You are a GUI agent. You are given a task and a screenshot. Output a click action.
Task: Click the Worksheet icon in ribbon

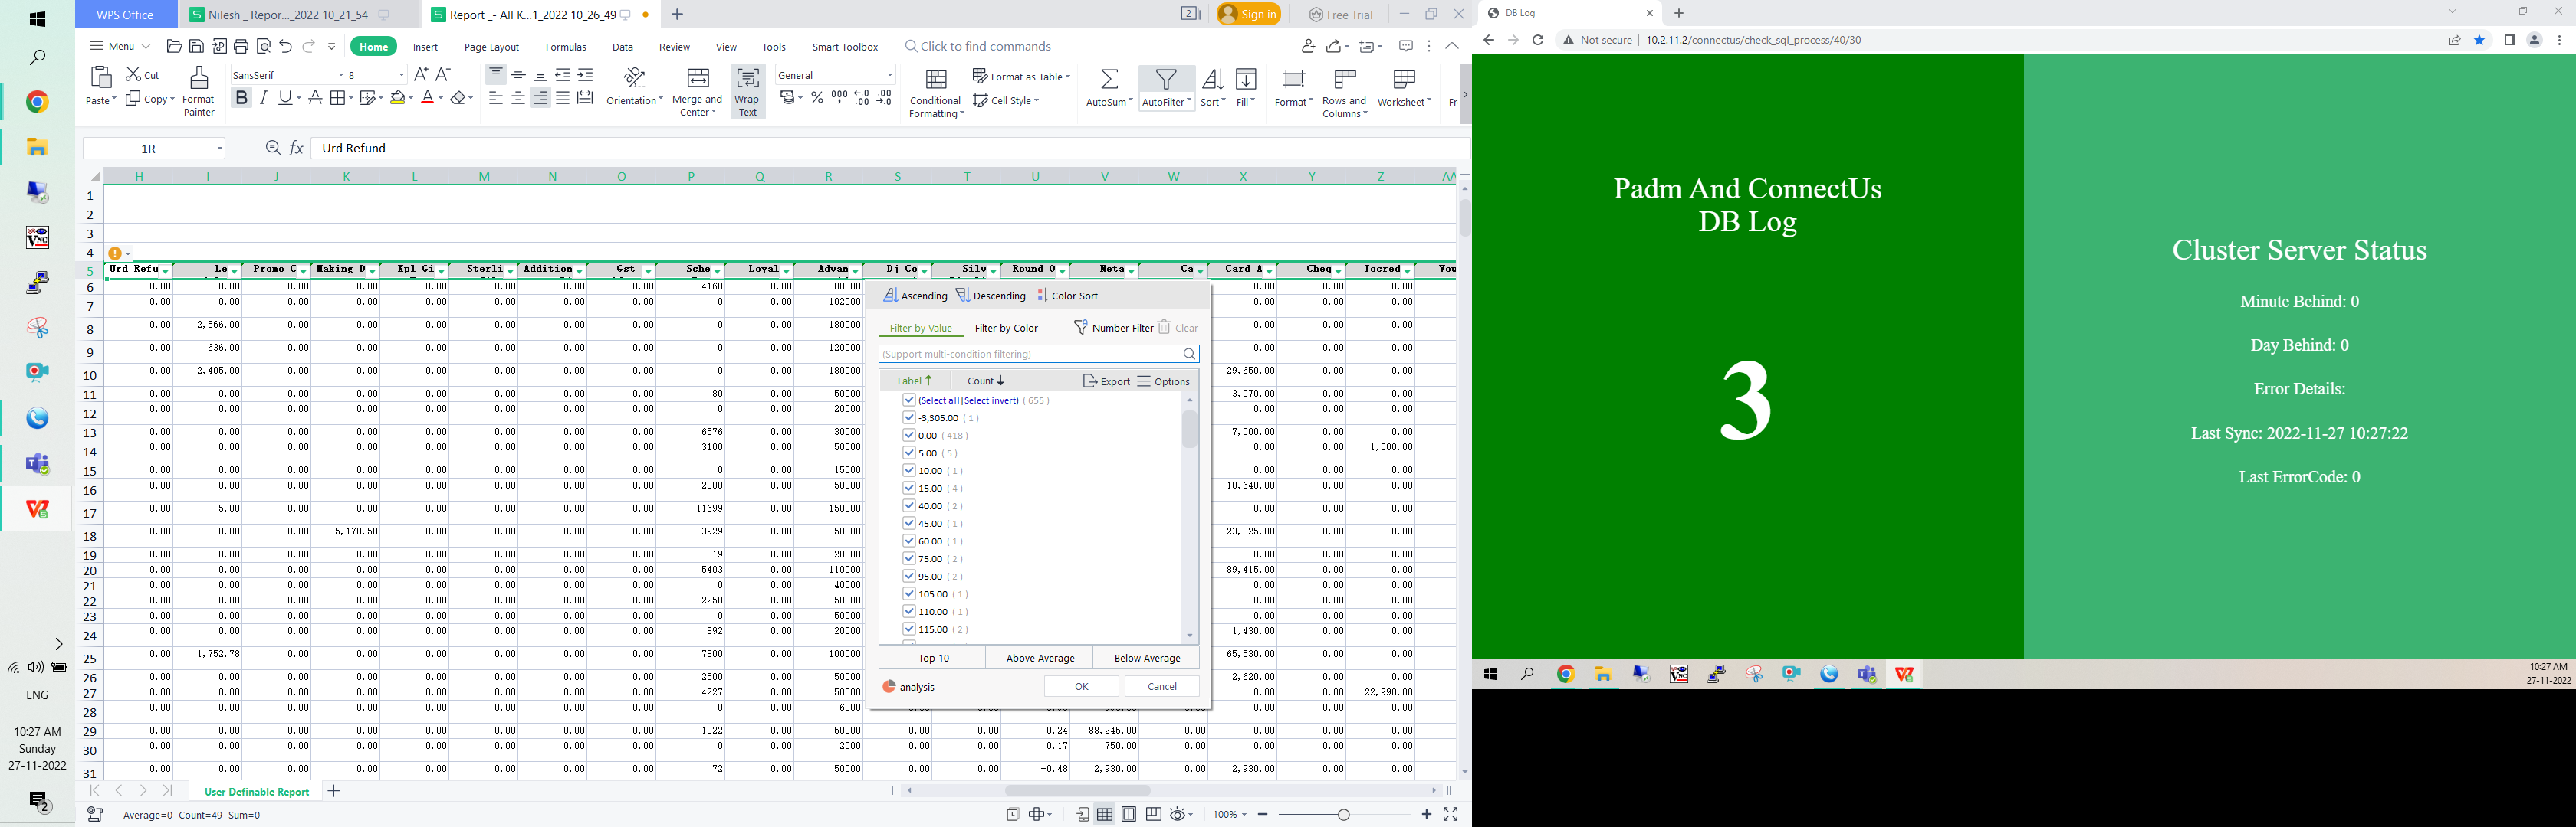(1404, 79)
